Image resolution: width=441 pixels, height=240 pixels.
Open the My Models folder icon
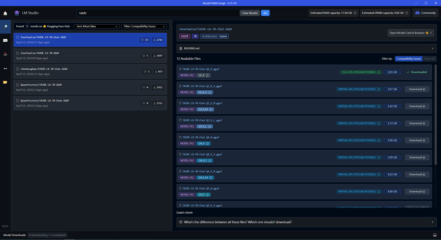5,82
